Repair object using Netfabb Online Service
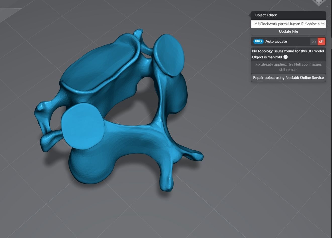This screenshot has height=238, width=332. (288, 78)
